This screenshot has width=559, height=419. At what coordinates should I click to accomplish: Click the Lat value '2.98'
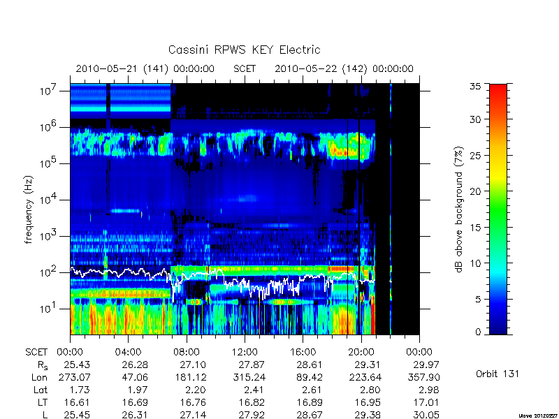point(428,390)
